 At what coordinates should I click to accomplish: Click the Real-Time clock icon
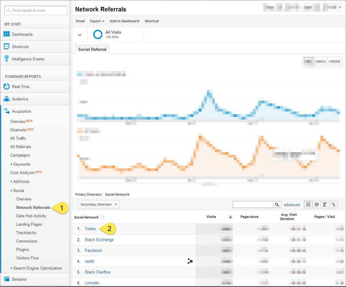[x=7, y=86]
